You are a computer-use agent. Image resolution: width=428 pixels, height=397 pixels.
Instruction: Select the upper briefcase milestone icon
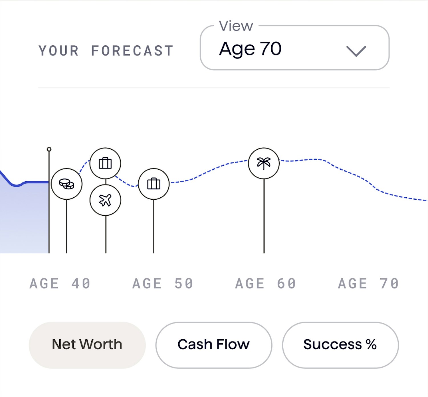tap(105, 163)
